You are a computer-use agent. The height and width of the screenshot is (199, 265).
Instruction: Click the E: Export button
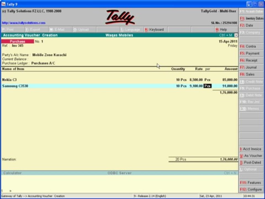click(x=36, y=30)
